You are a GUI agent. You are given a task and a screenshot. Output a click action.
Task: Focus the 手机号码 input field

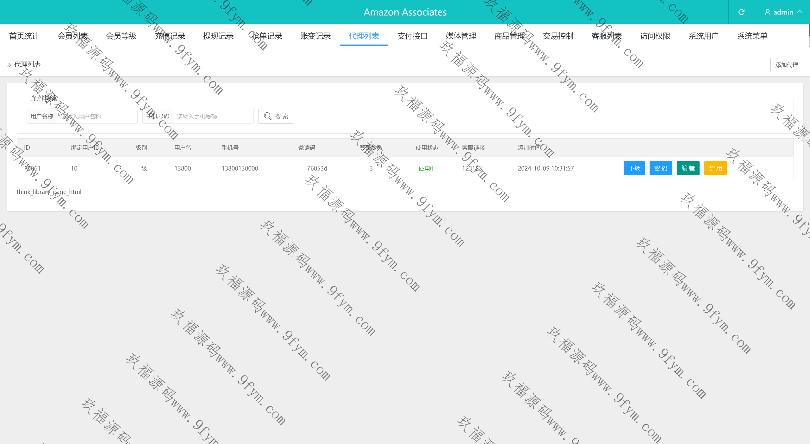click(x=213, y=116)
